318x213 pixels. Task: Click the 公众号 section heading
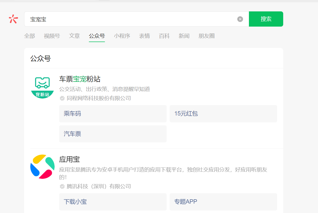tap(41, 59)
